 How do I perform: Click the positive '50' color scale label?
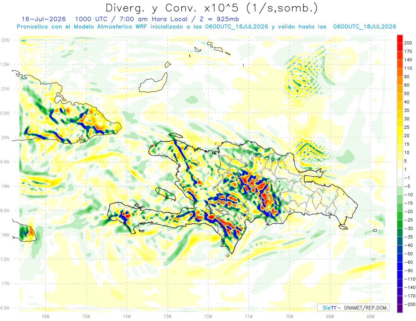pyautogui.click(x=407, y=93)
